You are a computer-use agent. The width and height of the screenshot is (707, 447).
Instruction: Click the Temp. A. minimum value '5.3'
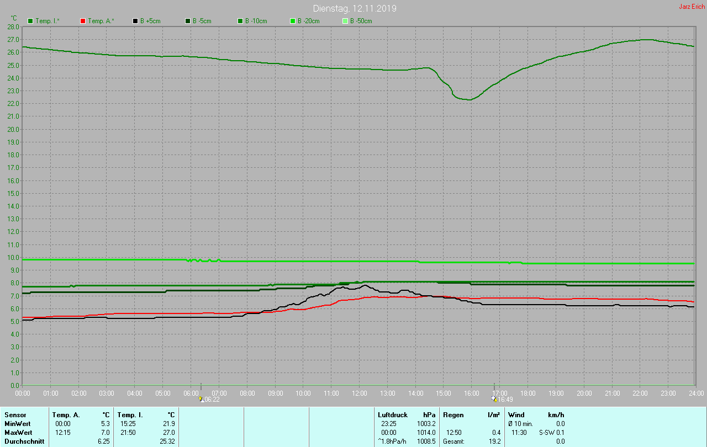tap(106, 423)
